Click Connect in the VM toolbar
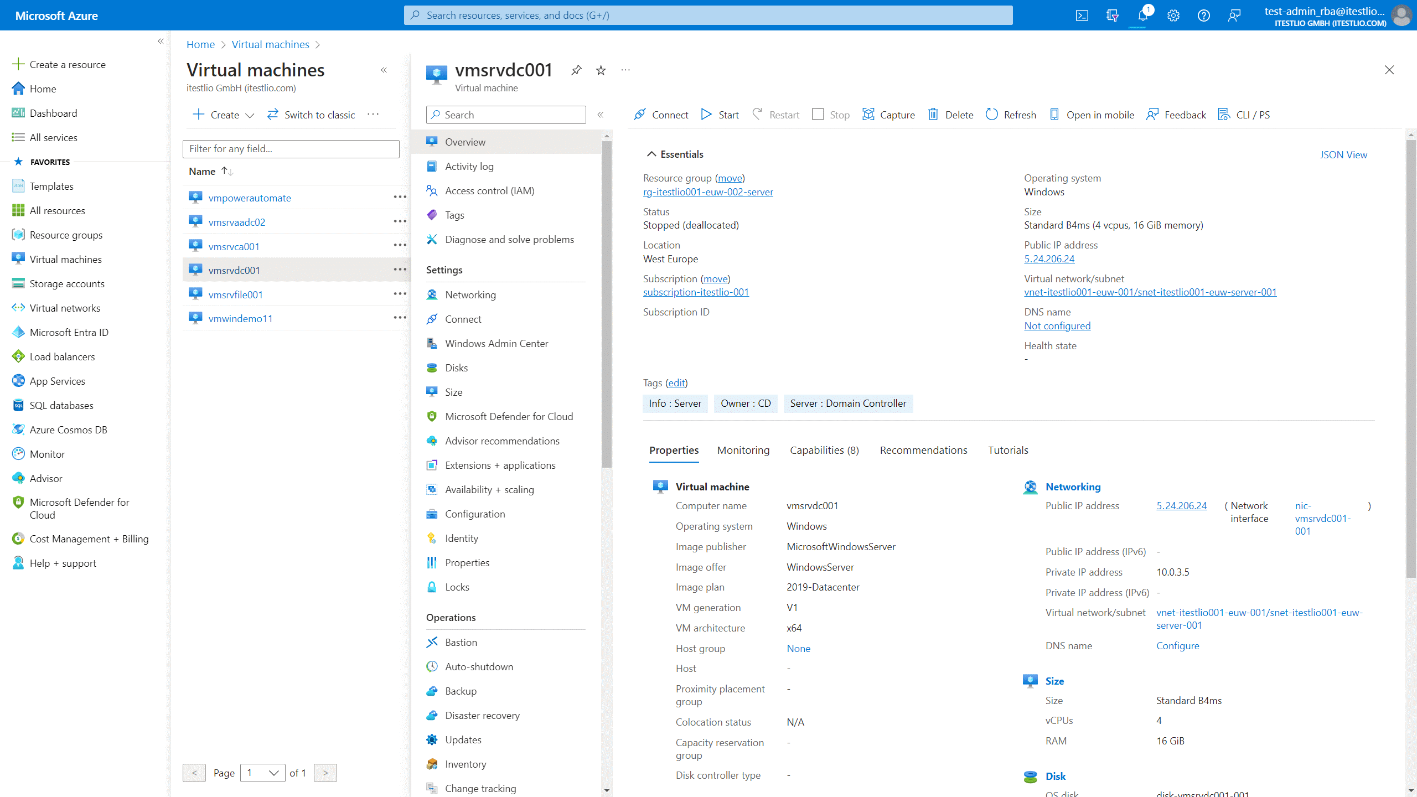The image size is (1417, 797). [x=661, y=115]
